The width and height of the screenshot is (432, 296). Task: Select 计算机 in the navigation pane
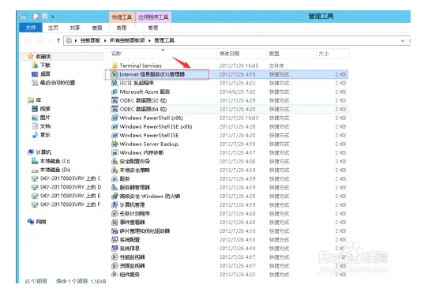pyautogui.click(x=43, y=152)
